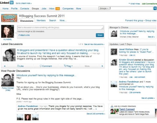
Task: Click See all 248 comments link
Action: click(96, 114)
